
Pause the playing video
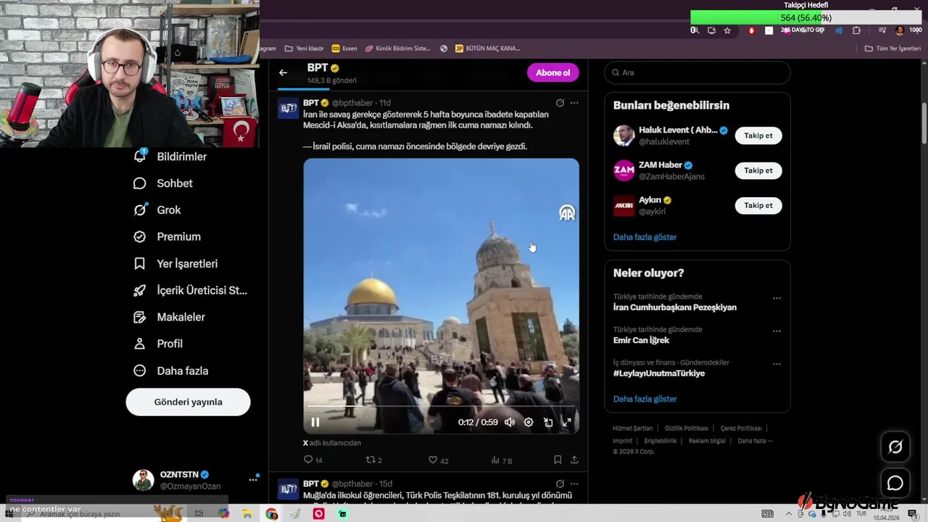pyautogui.click(x=315, y=422)
